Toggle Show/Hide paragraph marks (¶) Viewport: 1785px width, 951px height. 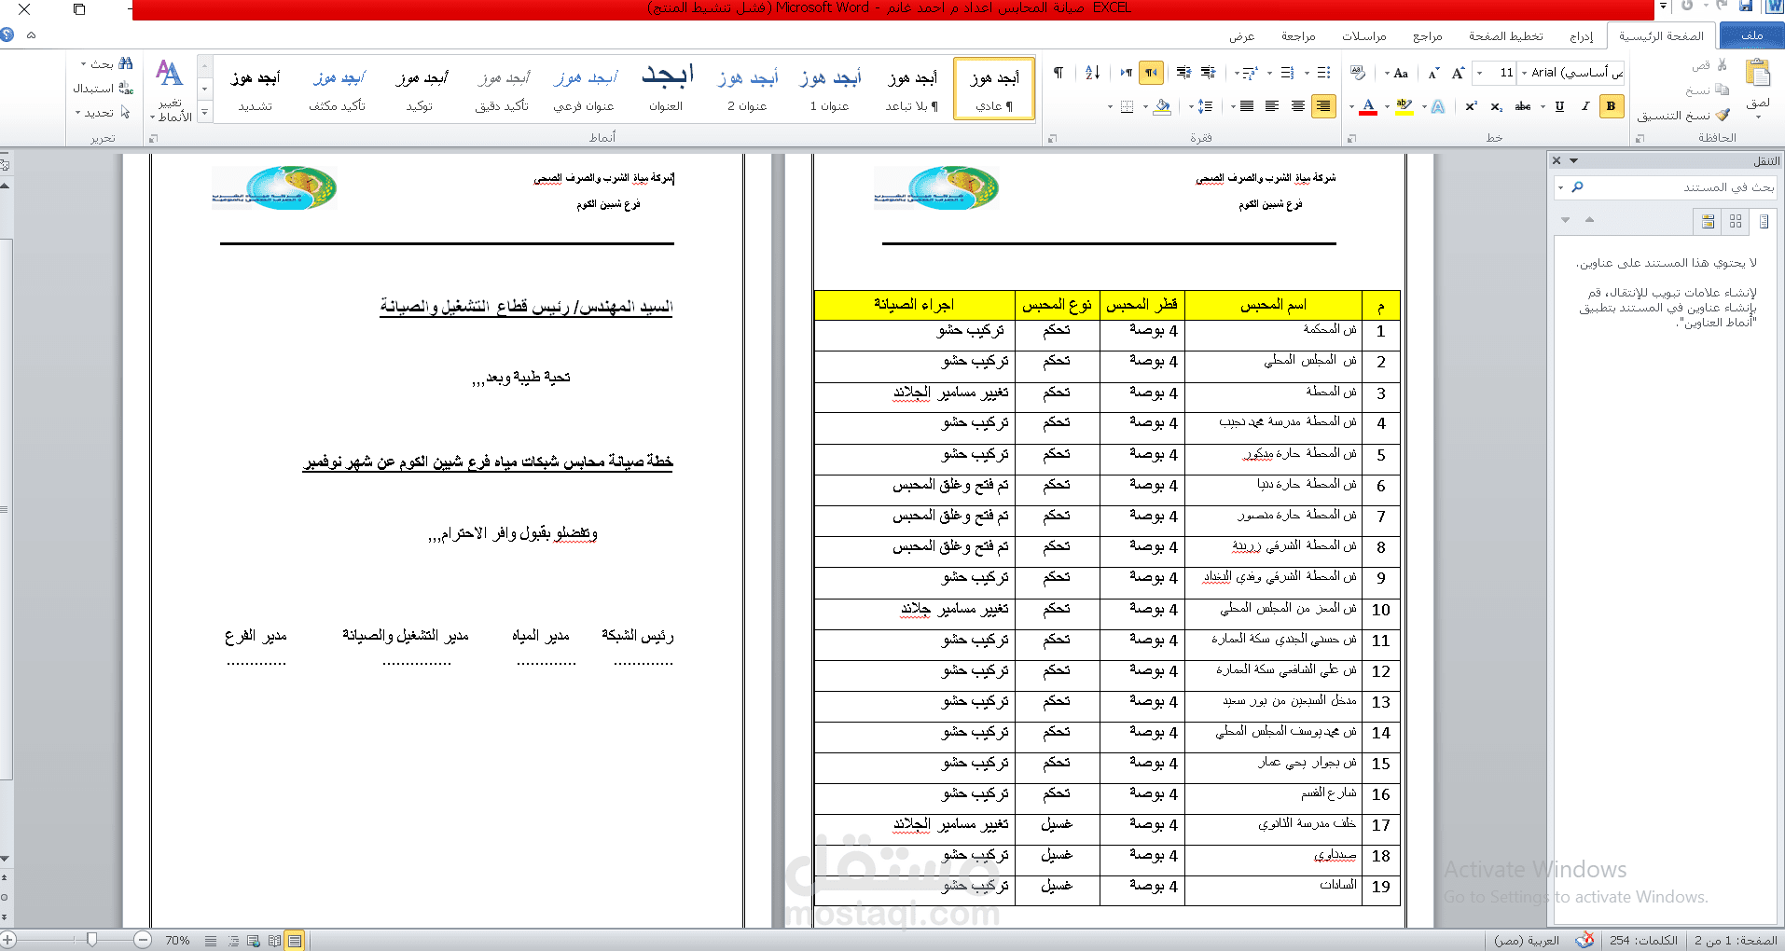coord(1059,73)
